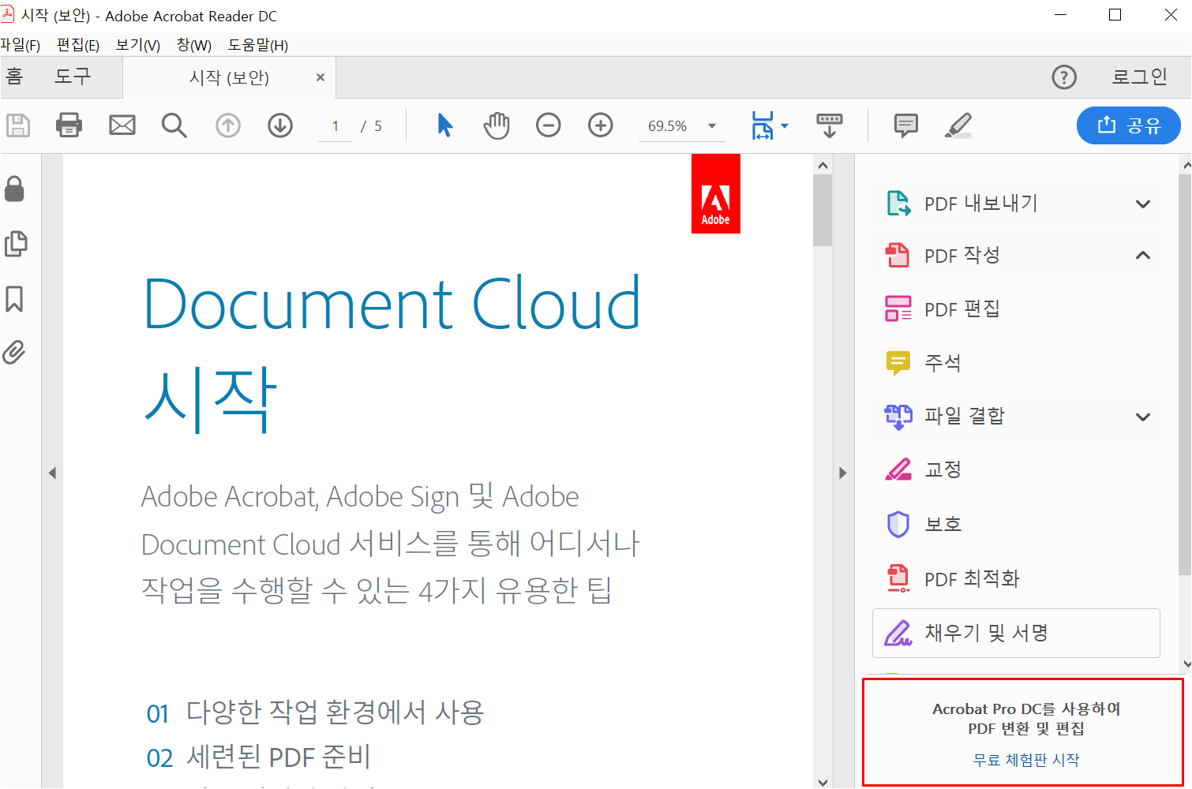Open the scrolling mode keyboard icon
Screen dimensions: 1192x789
tap(829, 125)
